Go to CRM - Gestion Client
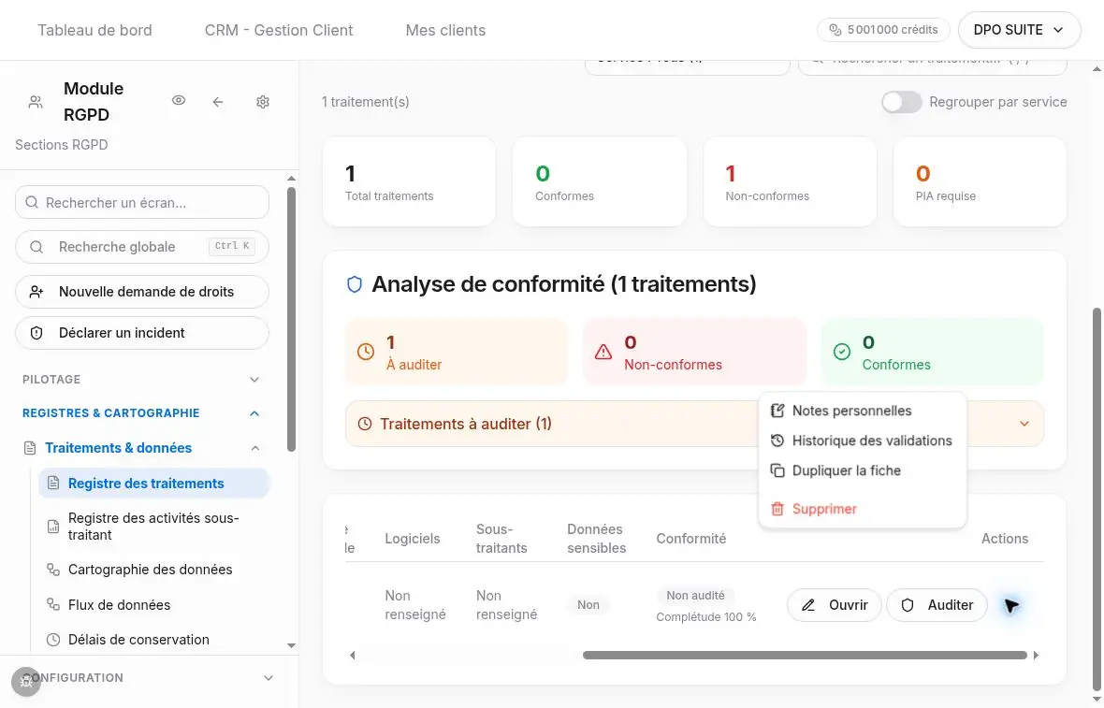This screenshot has height=708, width=1104. (x=279, y=30)
